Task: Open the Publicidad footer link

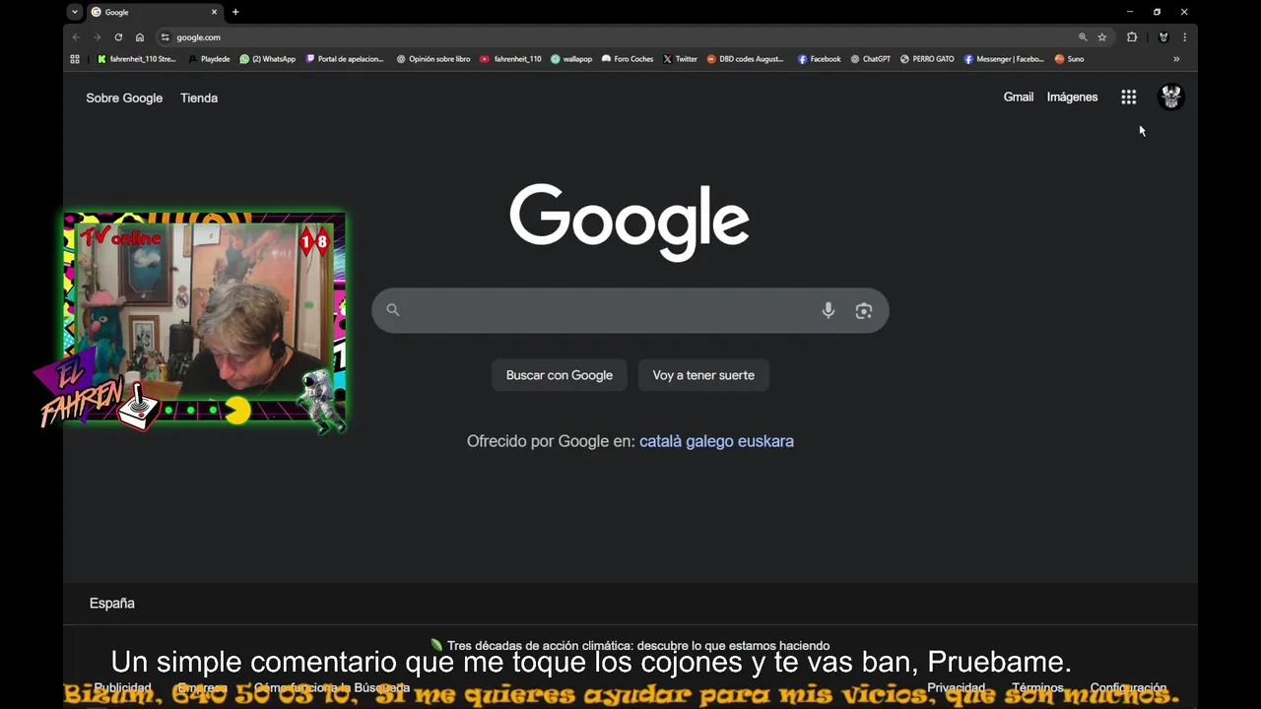Action: click(123, 687)
